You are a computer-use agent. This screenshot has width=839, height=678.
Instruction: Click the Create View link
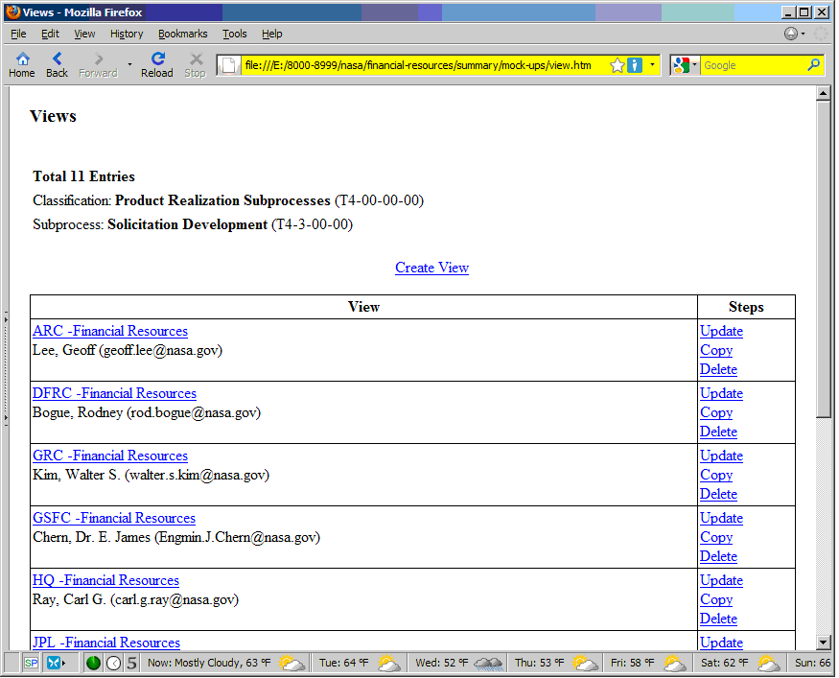[431, 268]
